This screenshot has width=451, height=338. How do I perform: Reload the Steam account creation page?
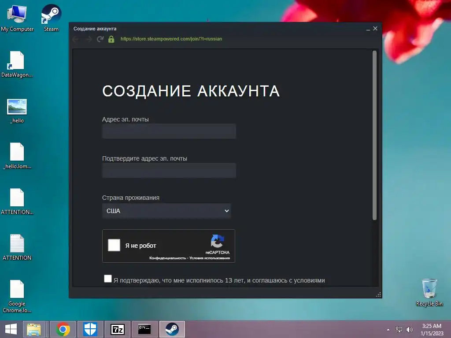coord(100,39)
